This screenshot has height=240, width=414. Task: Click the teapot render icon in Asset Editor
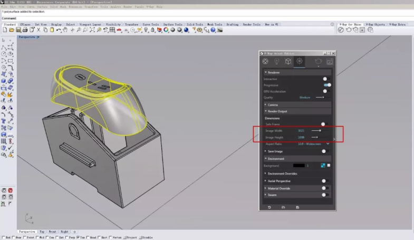click(319, 62)
